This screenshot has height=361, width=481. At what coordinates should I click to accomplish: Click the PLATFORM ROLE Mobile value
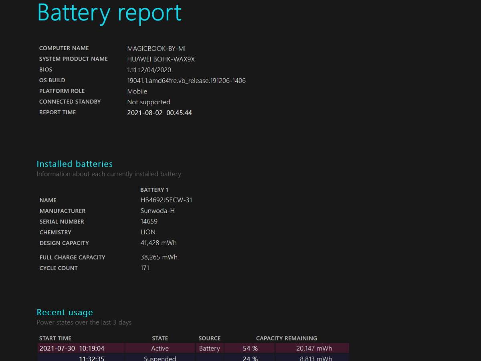point(137,91)
